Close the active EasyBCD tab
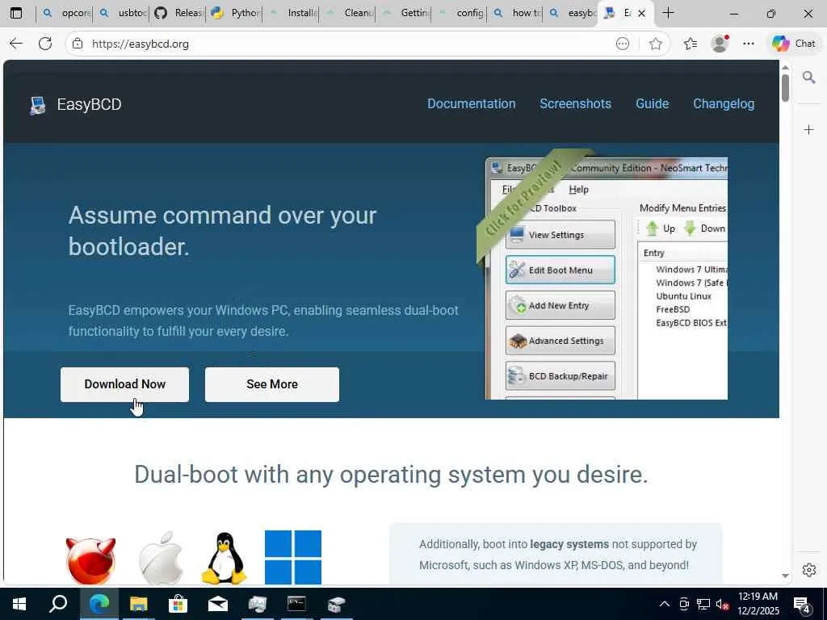This screenshot has height=620, width=827. [641, 13]
